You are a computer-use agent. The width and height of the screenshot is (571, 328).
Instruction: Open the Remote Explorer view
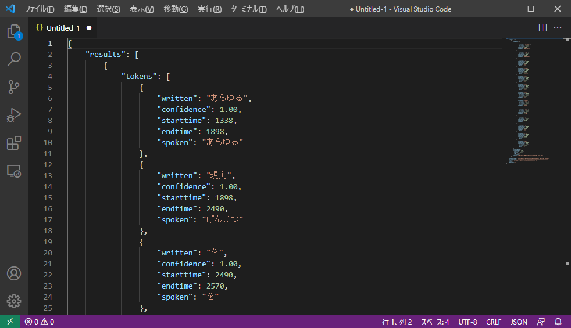(14, 171)
